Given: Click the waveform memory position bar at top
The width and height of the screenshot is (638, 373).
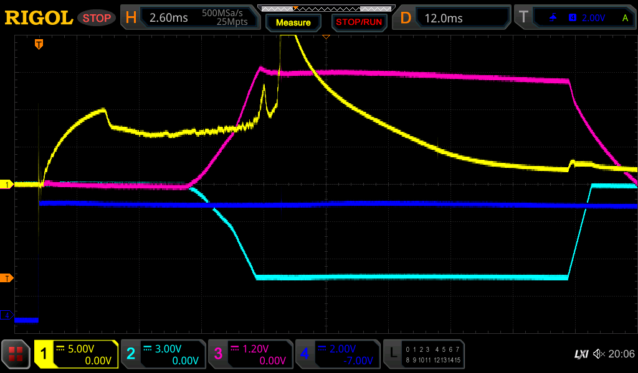Looking at the screenshot, I should [x=325, y=8].
